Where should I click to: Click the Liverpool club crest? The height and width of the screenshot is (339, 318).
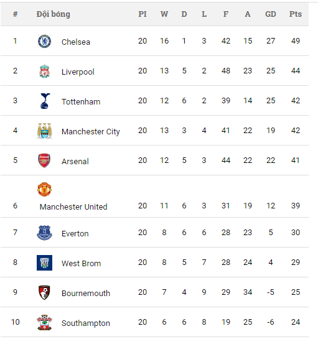[x=44, y=71]
